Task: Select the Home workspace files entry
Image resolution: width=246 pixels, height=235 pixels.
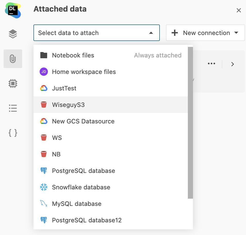Action: (84, 72)
